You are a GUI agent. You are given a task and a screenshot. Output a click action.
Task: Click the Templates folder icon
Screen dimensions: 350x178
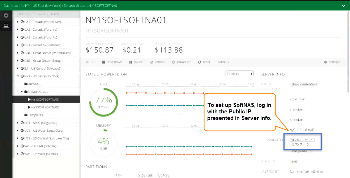pyautogui.click(x=26, y=115)
